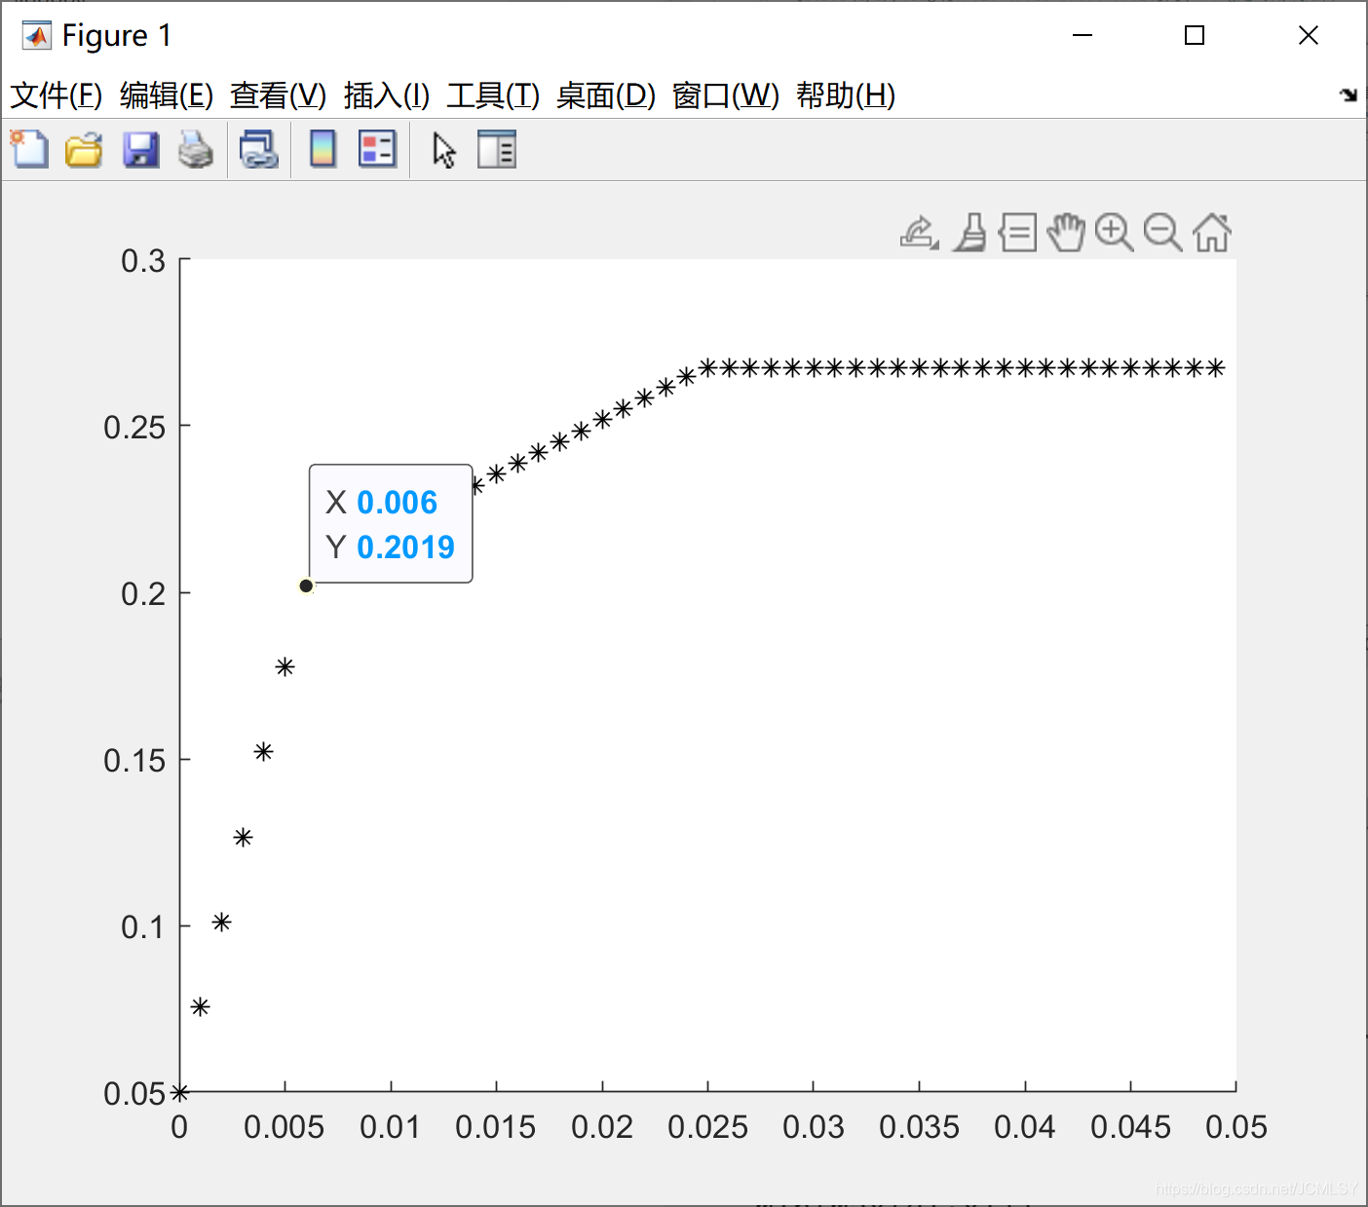Open the 文件(F) menu
Screen dimensions: 1368x1207
click(x=57, y=95)
